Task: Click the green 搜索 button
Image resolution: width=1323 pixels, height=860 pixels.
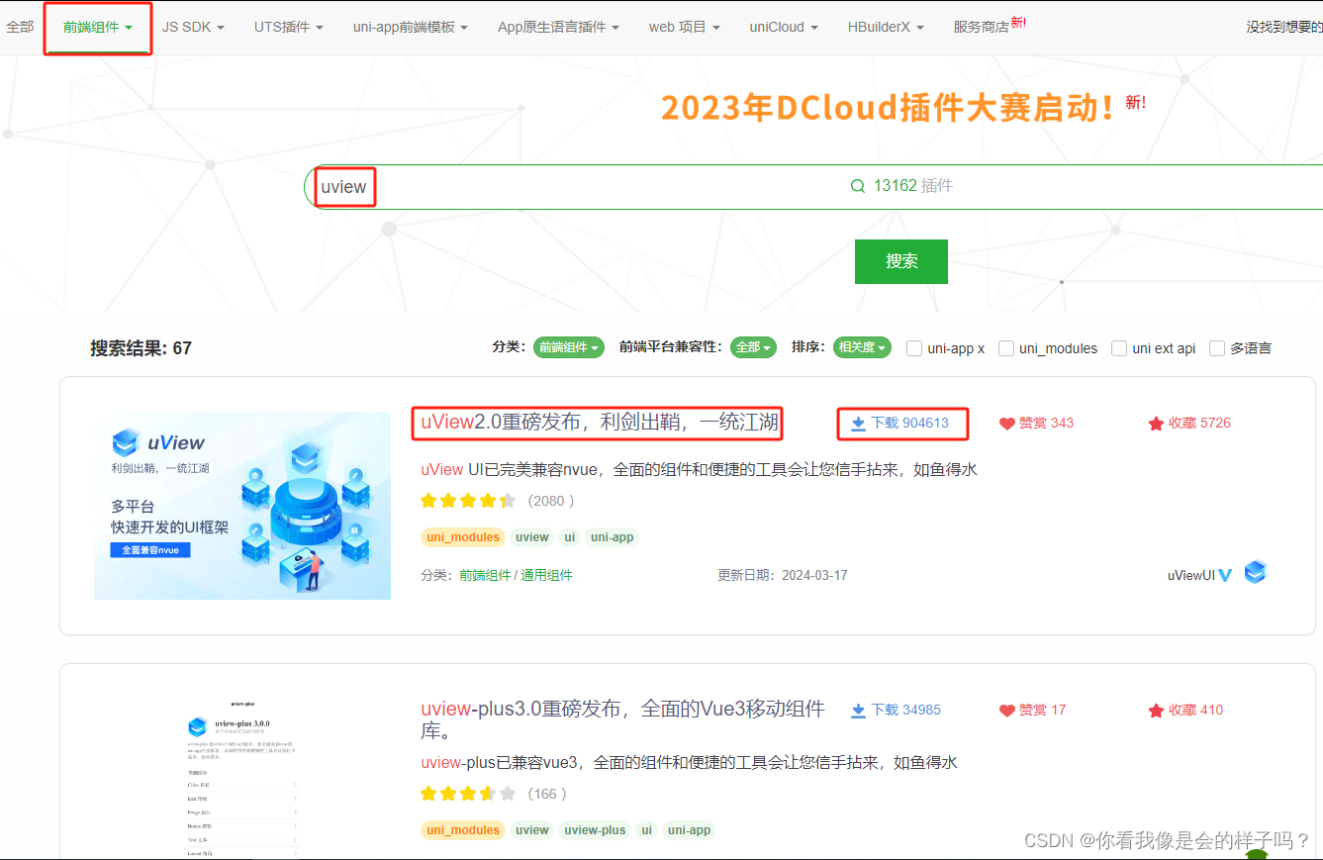Action: [x=901, y=261]
